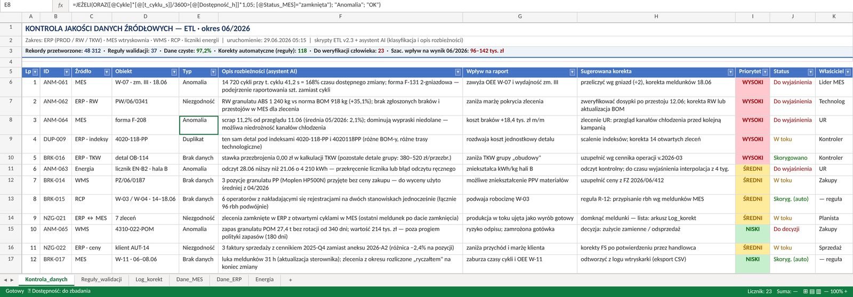Image resolution: width=853 pixels, height=297 pixels.
Task: Open the Status column filter dropdown
Action: [x=810, y=72]
